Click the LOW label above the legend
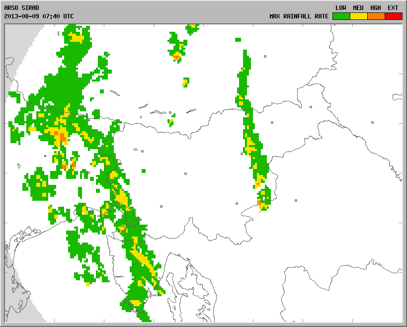407x327 pixels. 341,7
